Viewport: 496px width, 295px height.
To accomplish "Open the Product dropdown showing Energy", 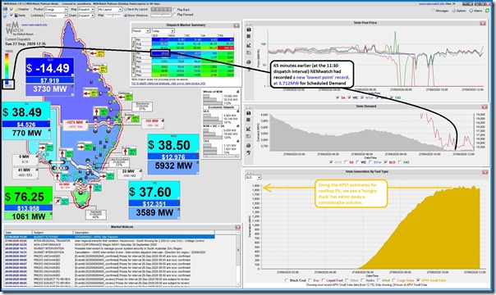I will tap(56, 10).
